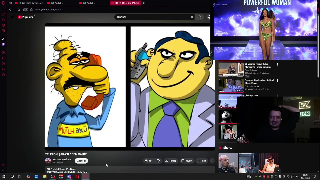This screenshot has width=320, height=180.
Task: Open the notification center
Action: click(x=315, y=177)
